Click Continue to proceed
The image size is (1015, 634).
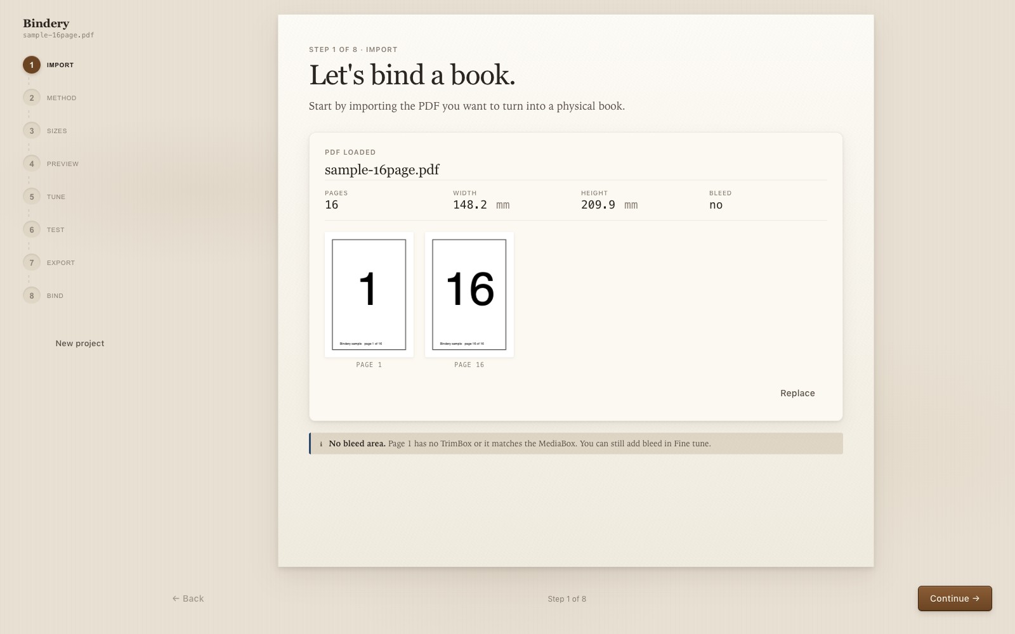955,598
